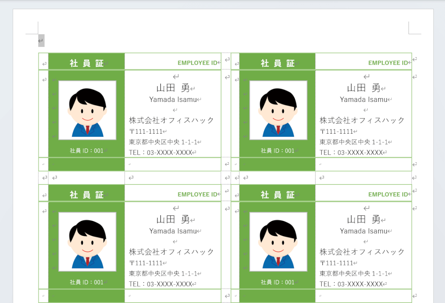Click Yamada Isamu text in top-right card
Image resolution: width=445 pixels, height=303 pixels.
pos(363,100)
